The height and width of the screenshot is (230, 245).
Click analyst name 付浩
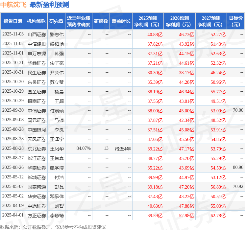(59, 177)
